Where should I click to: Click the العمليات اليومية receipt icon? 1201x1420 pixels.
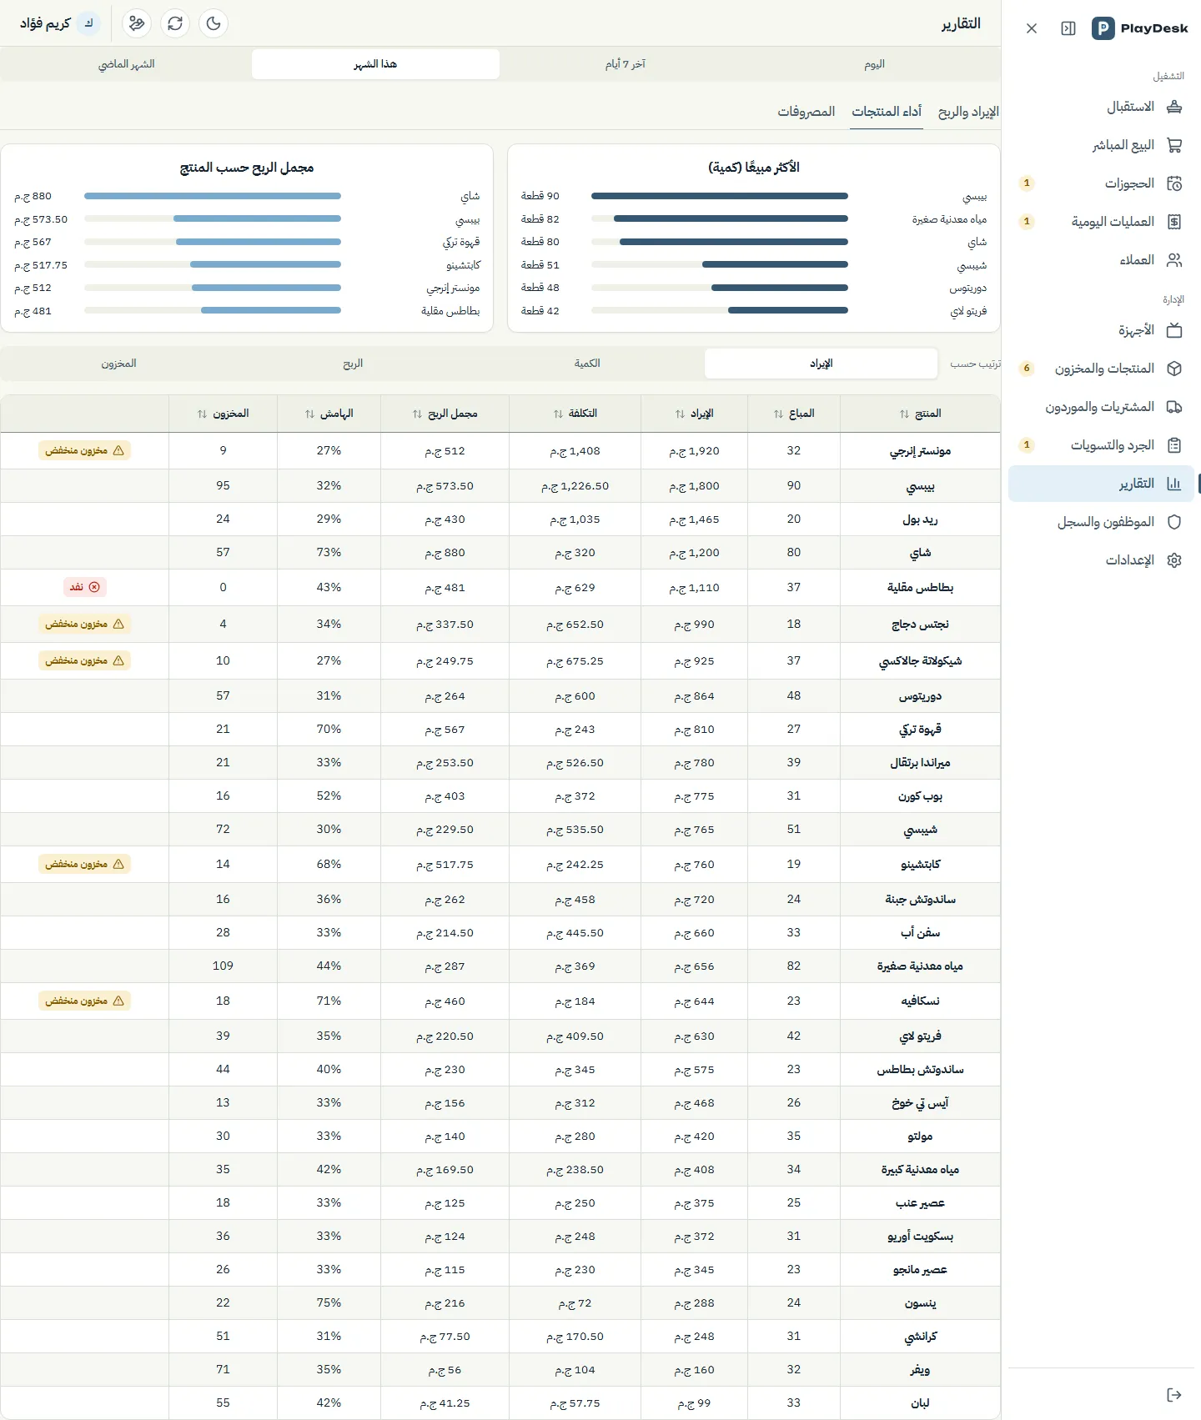coord(1174,222)
